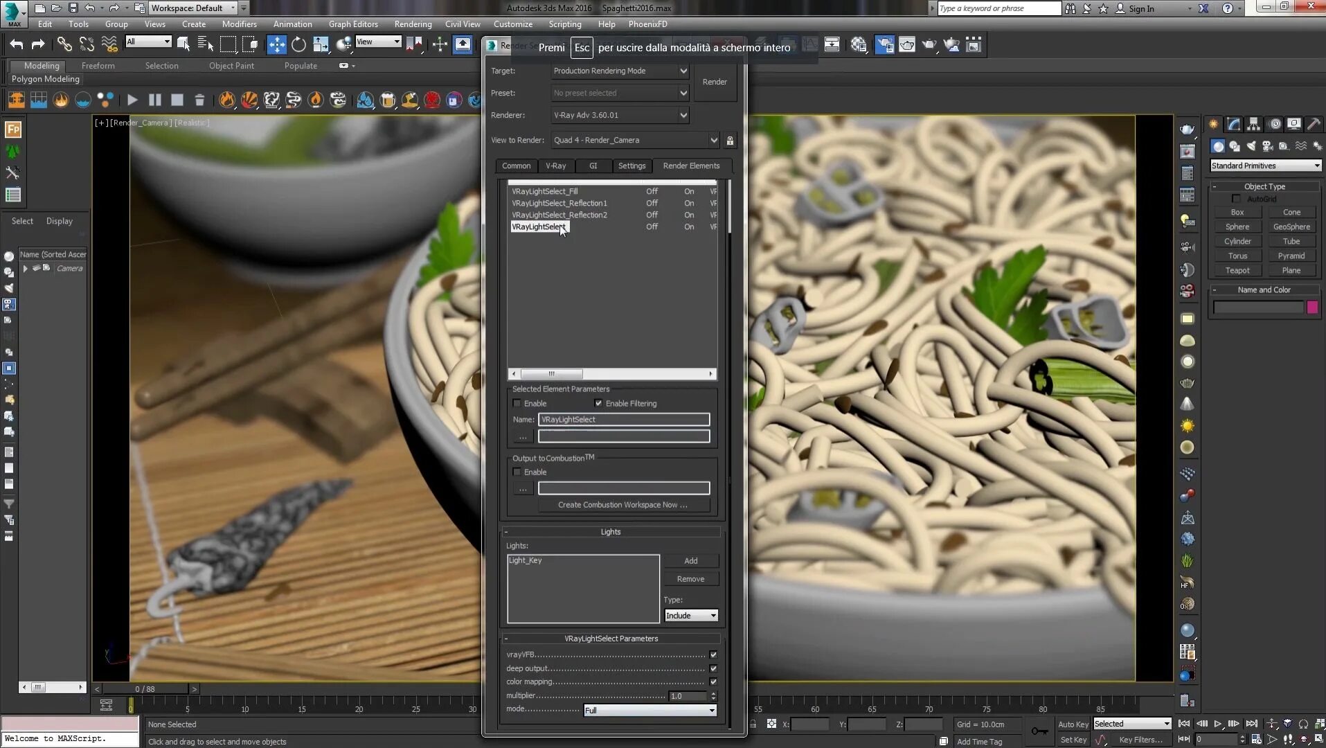Open the PhoenixFD menu
1326x748 pixels.
[x=647, y=24]
